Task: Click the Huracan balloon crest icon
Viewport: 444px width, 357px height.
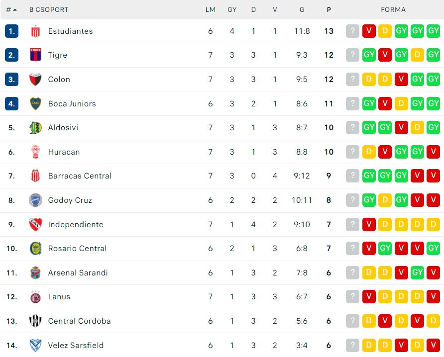Action: (35, 152)
